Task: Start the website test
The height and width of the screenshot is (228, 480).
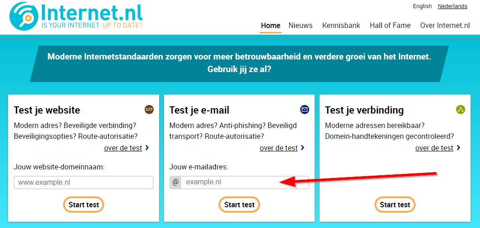Action: pos(84,205)
